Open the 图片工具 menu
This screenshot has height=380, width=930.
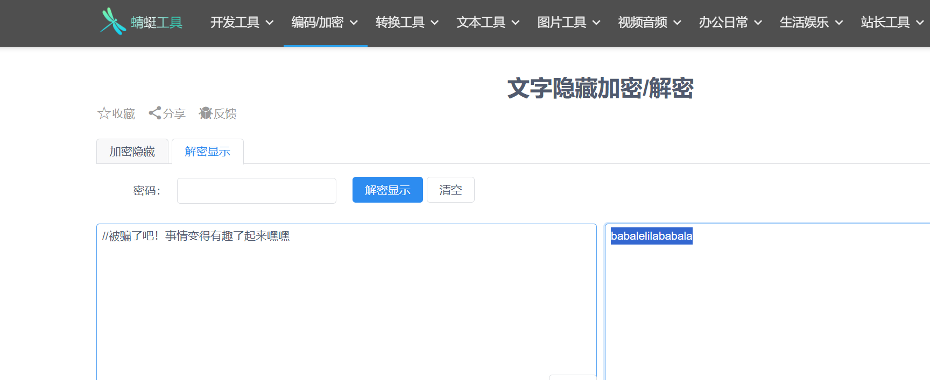coord(568,23)
